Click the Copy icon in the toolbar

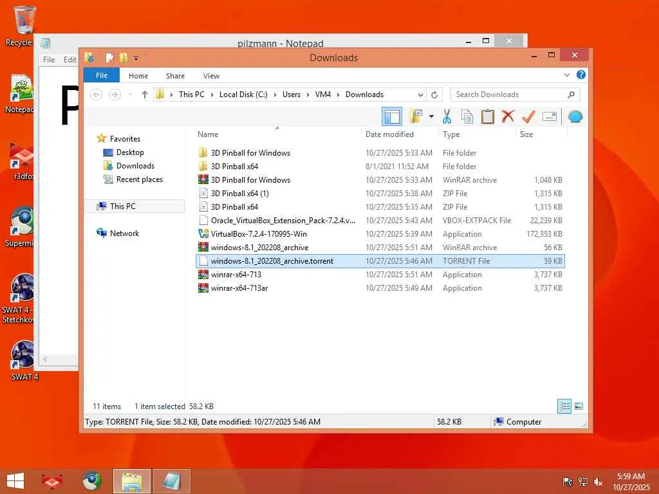coord(467,116)
